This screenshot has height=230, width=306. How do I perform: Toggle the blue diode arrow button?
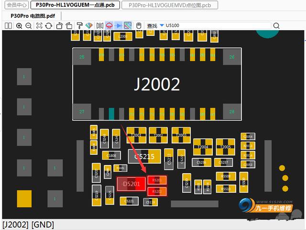(119, 25)
